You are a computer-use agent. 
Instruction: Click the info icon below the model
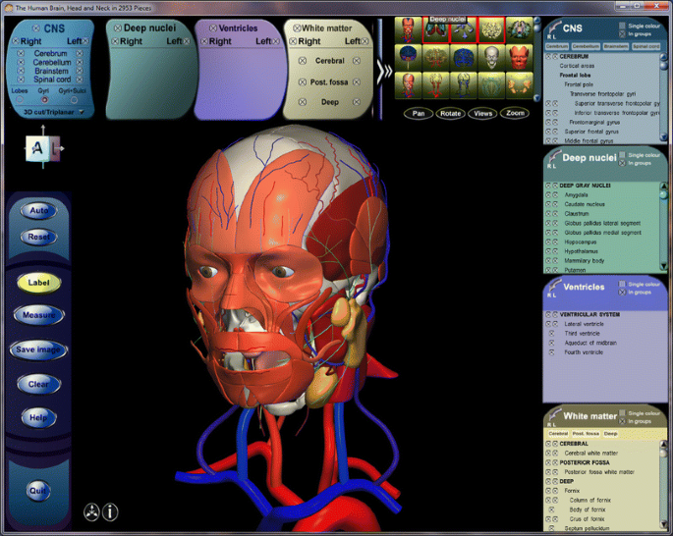pyautogui.click(x=110, y=512)
